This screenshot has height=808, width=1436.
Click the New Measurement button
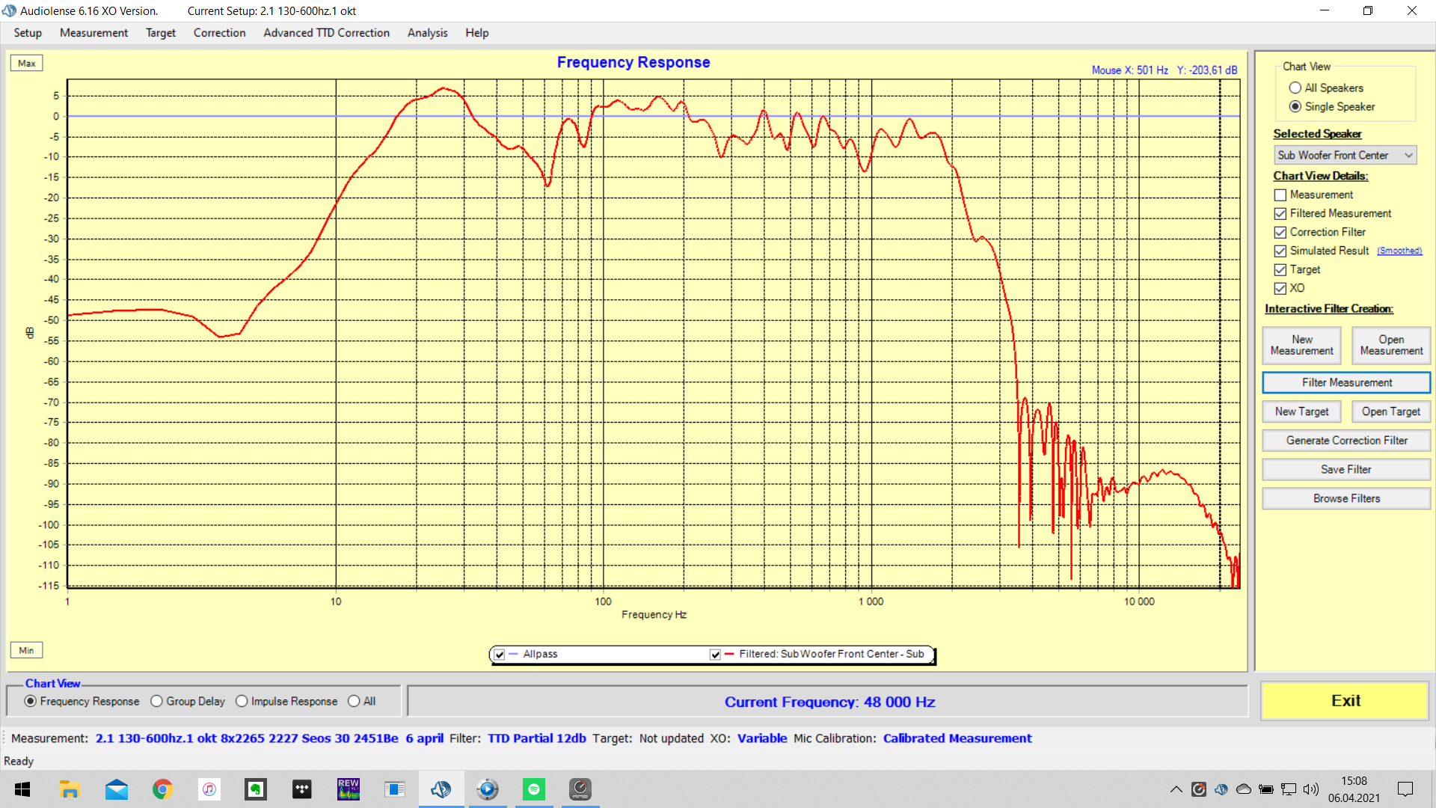point(1301,345)
